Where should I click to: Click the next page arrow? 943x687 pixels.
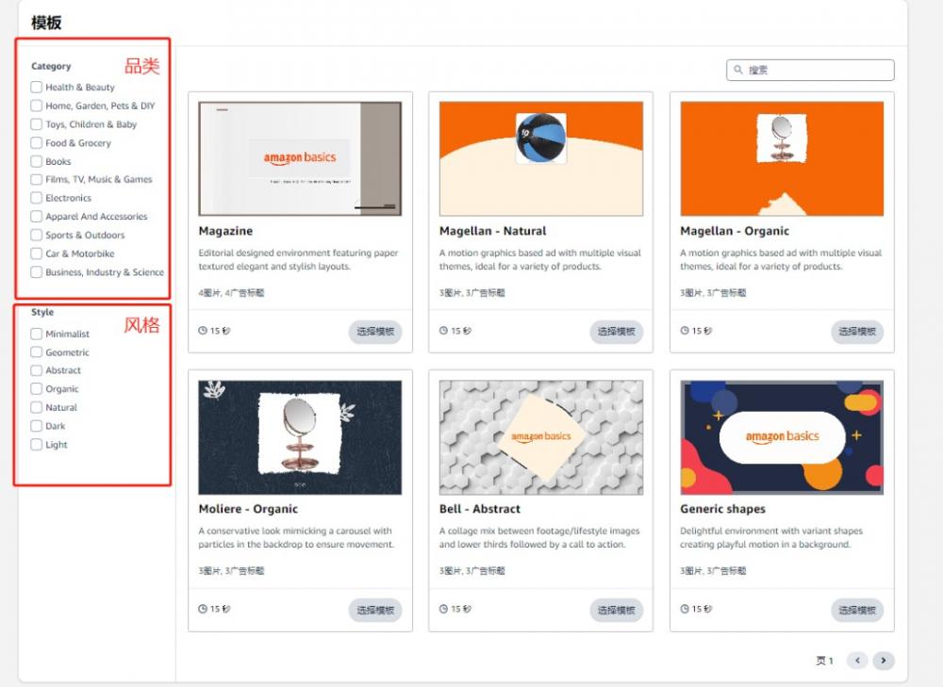883,661
